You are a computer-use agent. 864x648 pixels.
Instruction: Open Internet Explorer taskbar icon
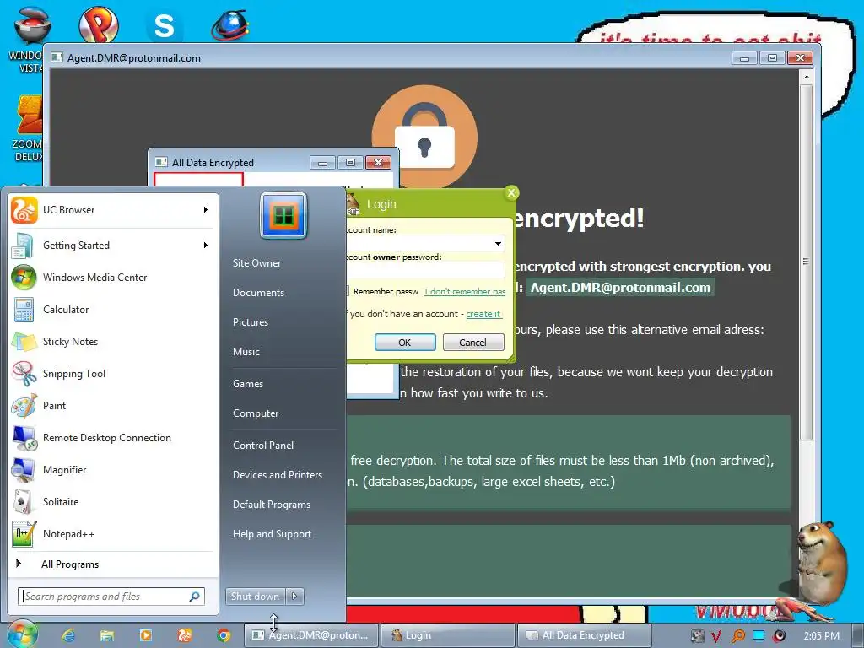pyautogui.click(x=68, y=635)
